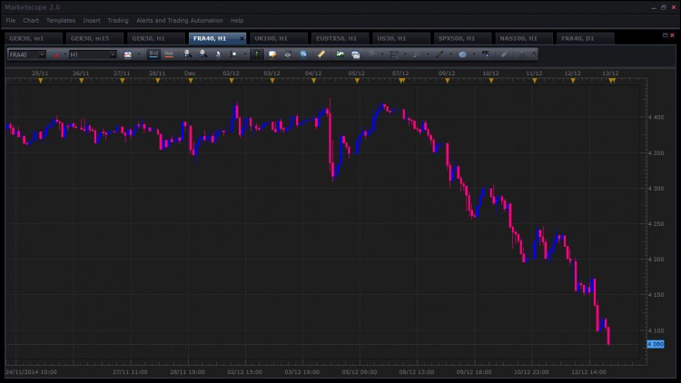Viewport: 681px width, 383px height.
Task: Expand the straight line tool dropdown arrow
Action: [451, 54]
